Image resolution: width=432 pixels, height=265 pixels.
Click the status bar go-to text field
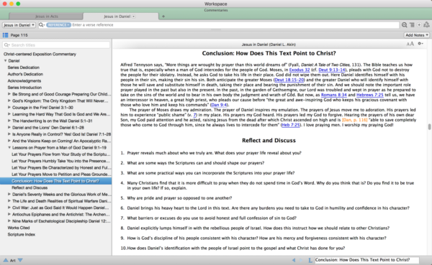coord(366,260)
